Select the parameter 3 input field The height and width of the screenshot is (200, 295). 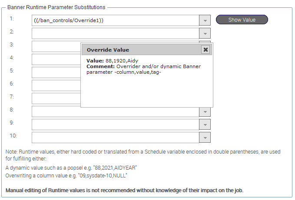pos(56,46)
